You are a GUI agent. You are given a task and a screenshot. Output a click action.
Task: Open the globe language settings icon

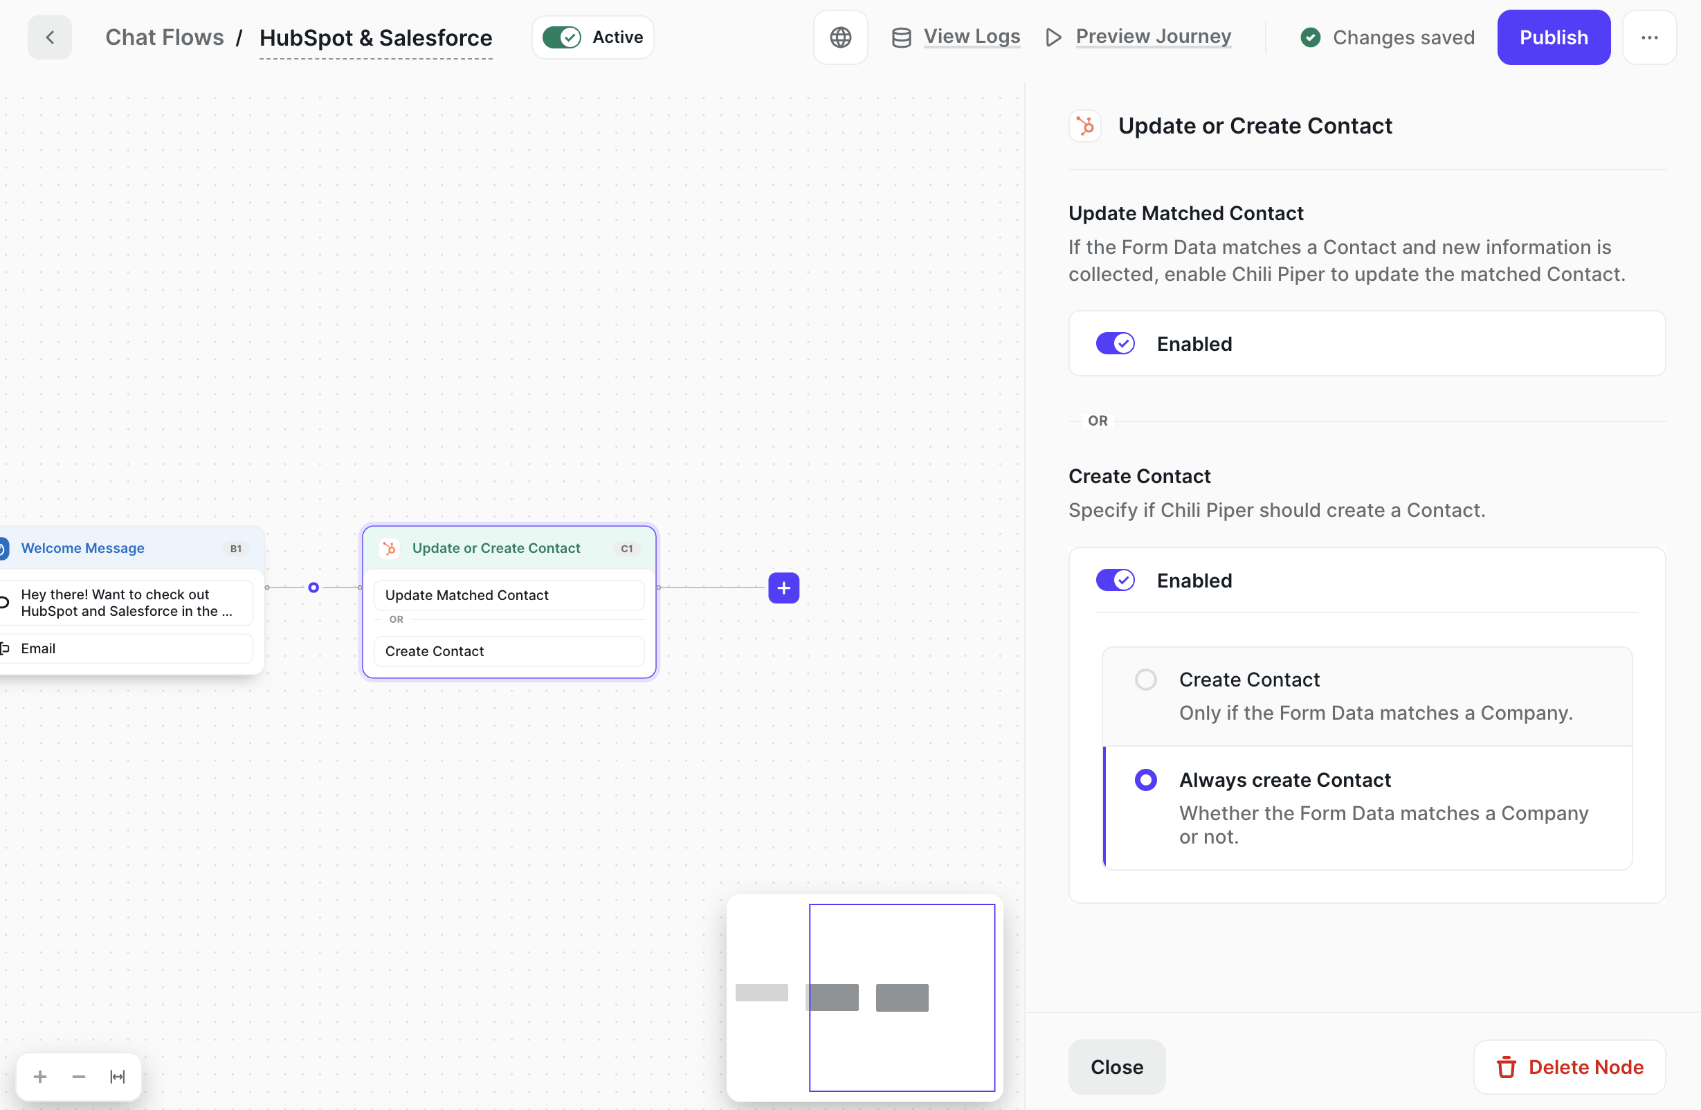pos(841,37)
